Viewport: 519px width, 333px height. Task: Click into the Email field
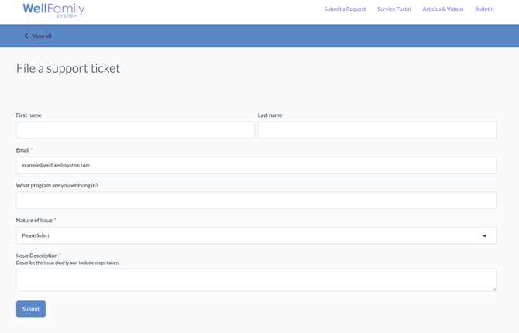tap(256, 165)
